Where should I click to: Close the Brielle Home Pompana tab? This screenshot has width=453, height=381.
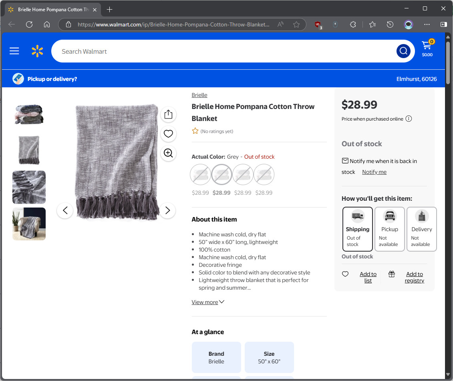click(95, 10)
